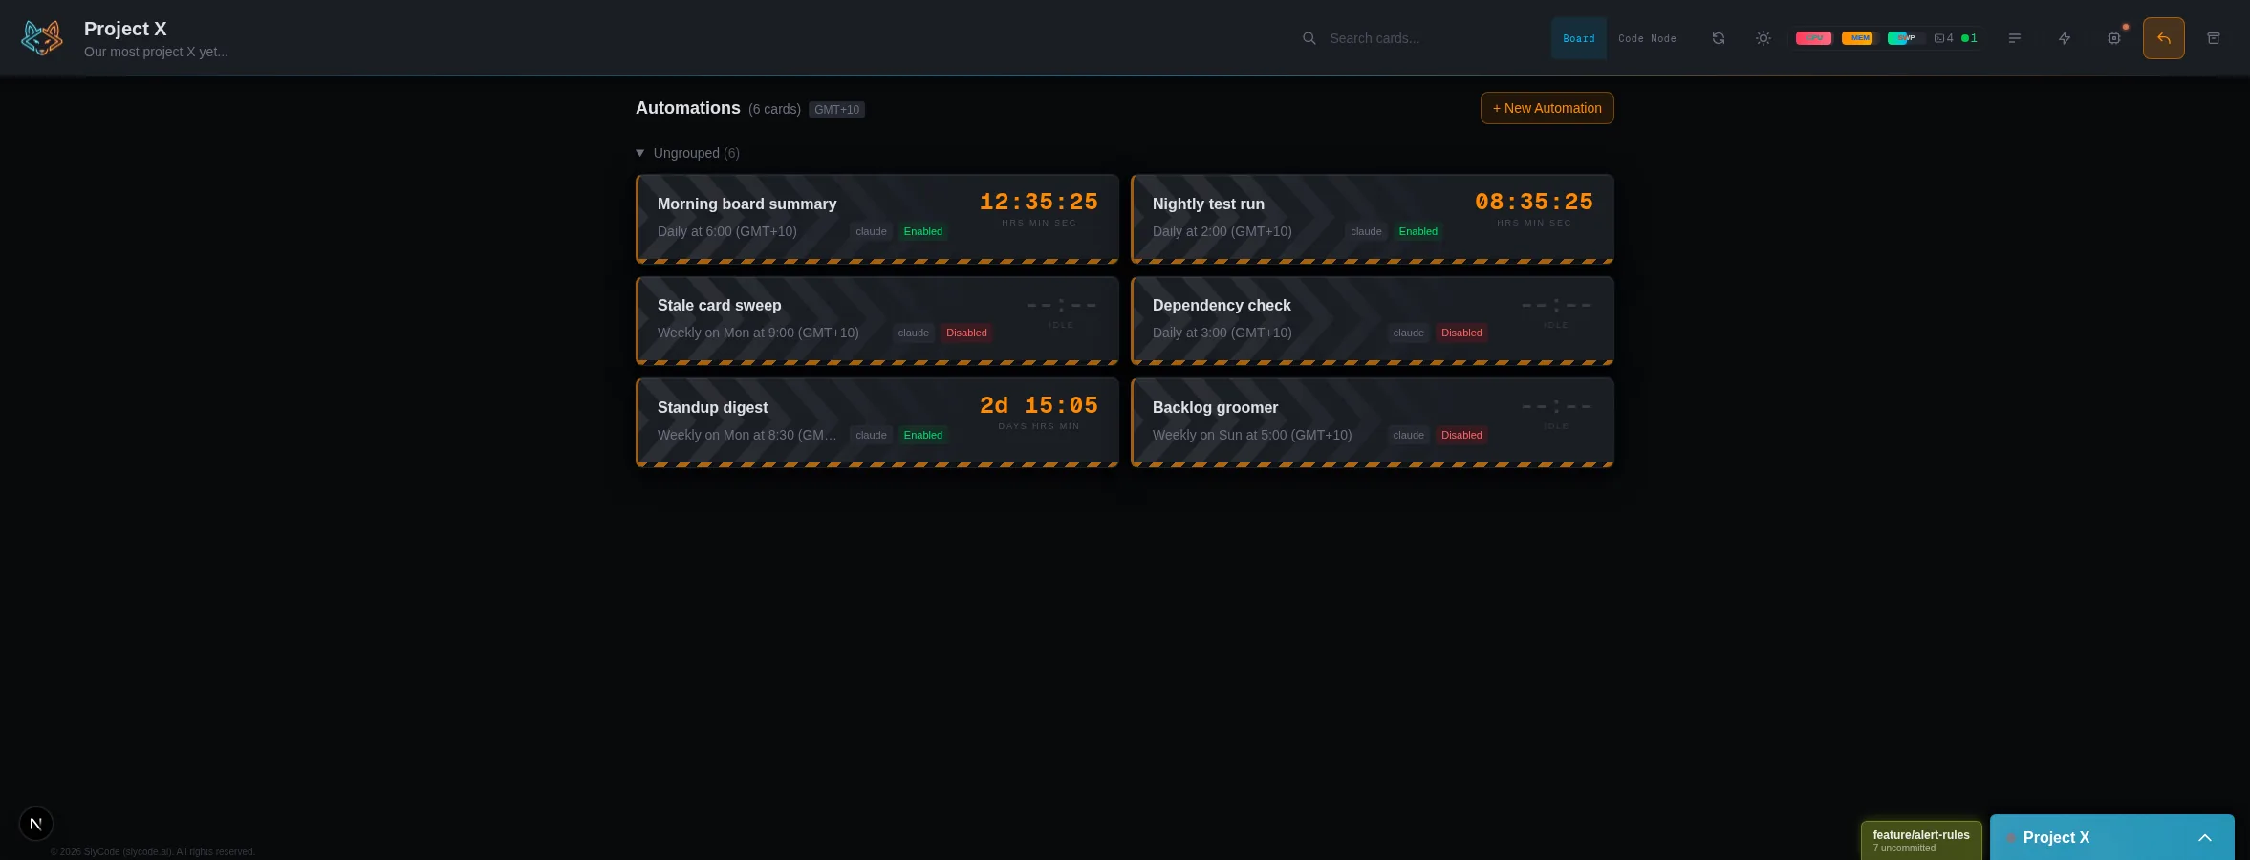Click claude tag on Morning board summary
Screen dimensions: 2250x860
(871, 231)
